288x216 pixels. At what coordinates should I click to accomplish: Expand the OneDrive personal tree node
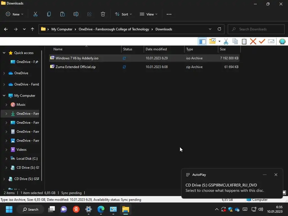[x=4, y=73]
